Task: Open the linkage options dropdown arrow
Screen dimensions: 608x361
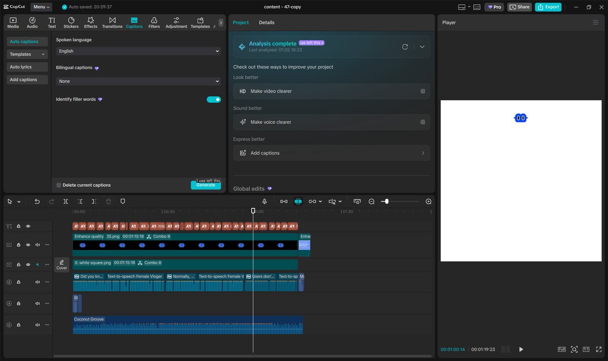Action: pyautogui.click(x=320, y=202)
